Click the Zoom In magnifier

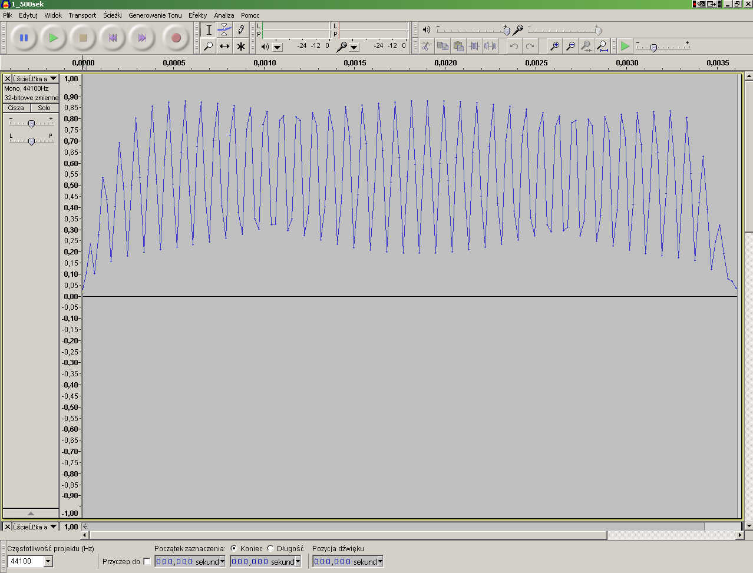[554, 46]
